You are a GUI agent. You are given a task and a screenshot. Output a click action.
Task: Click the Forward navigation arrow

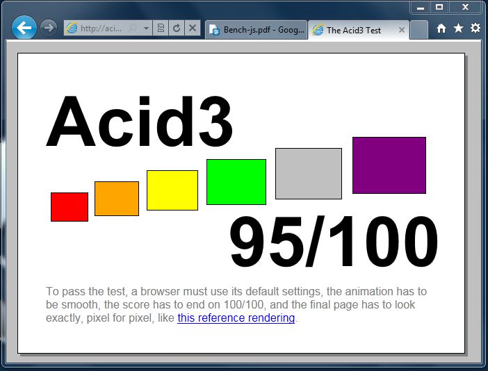point(48,28)
